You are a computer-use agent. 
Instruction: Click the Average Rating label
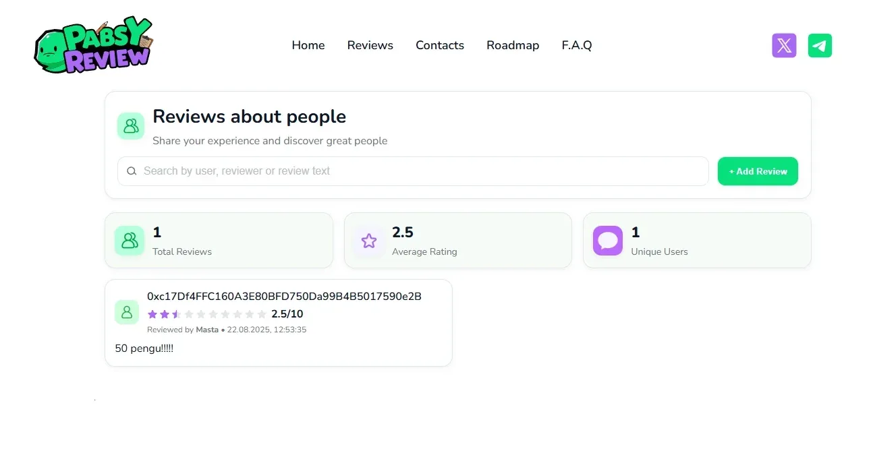[x=424, y=251]
